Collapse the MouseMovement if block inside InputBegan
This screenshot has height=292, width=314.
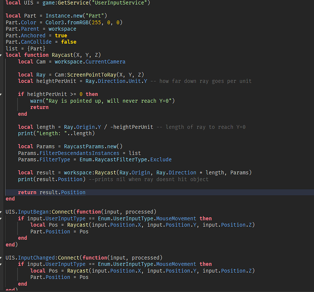2,218
